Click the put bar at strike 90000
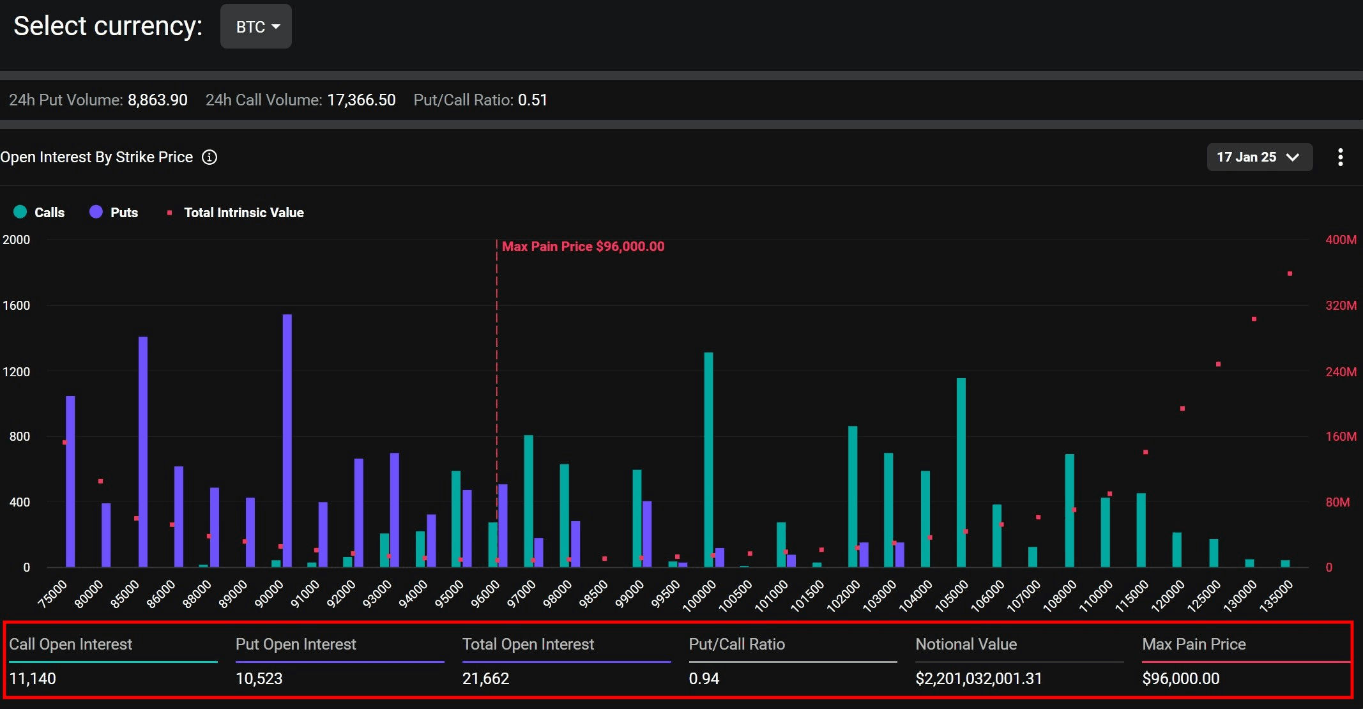Image resolution: width=1363 pixels, height=709 pixels. (x=287, y=441)
